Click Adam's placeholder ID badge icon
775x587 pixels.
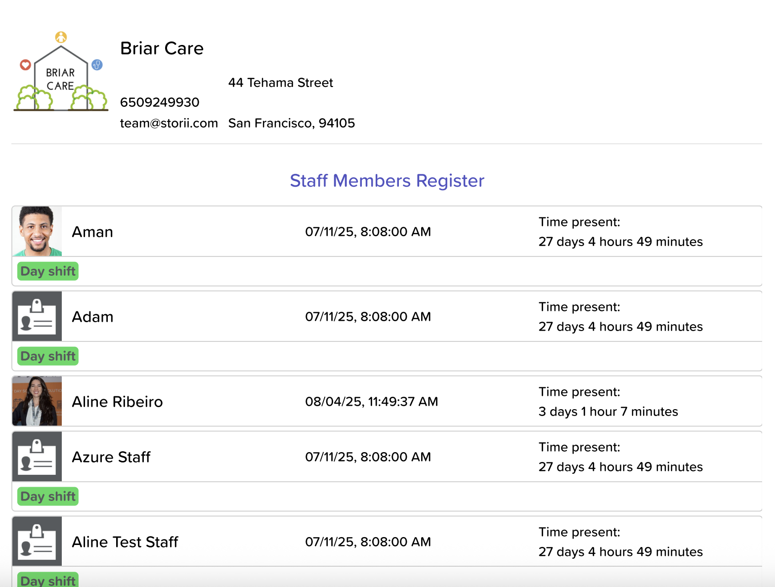pos(37,316)
